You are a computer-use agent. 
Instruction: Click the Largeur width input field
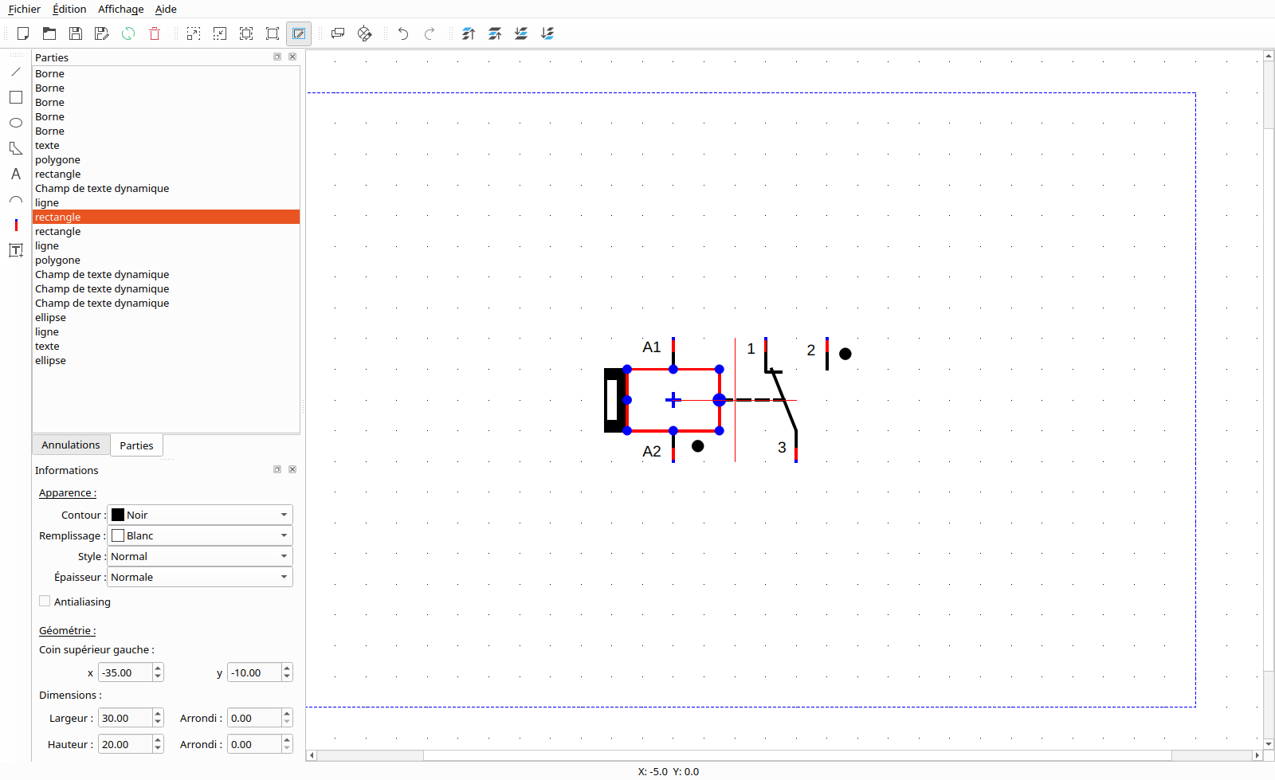point(125,718)
